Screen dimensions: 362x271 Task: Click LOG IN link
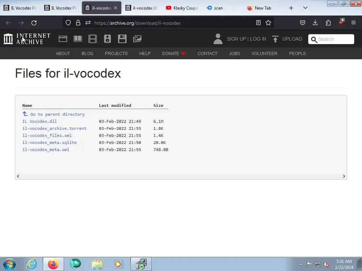coord(258,39)
